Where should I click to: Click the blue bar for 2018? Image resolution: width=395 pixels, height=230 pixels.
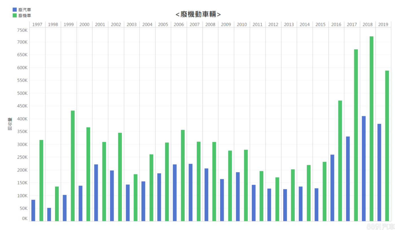click(x=364, y=169)
